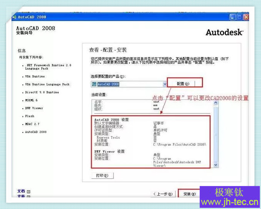Maximize the AutoCAD 2008 installer window
This screenshot has height=209, width=261.
coord(240,17)
